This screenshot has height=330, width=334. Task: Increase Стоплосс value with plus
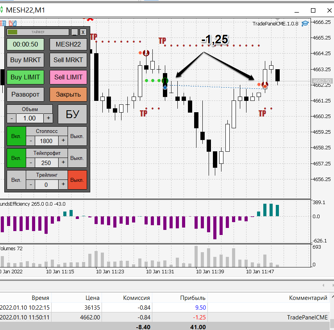click(63, 141)
